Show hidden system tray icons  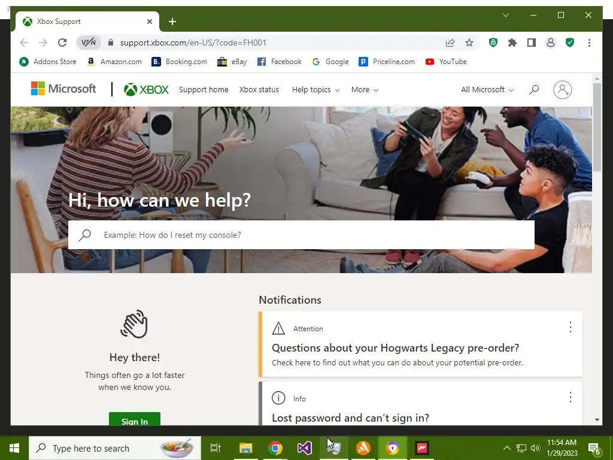point(506,448)
